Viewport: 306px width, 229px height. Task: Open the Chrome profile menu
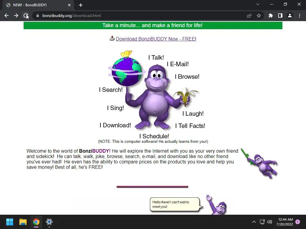point(290,16)
